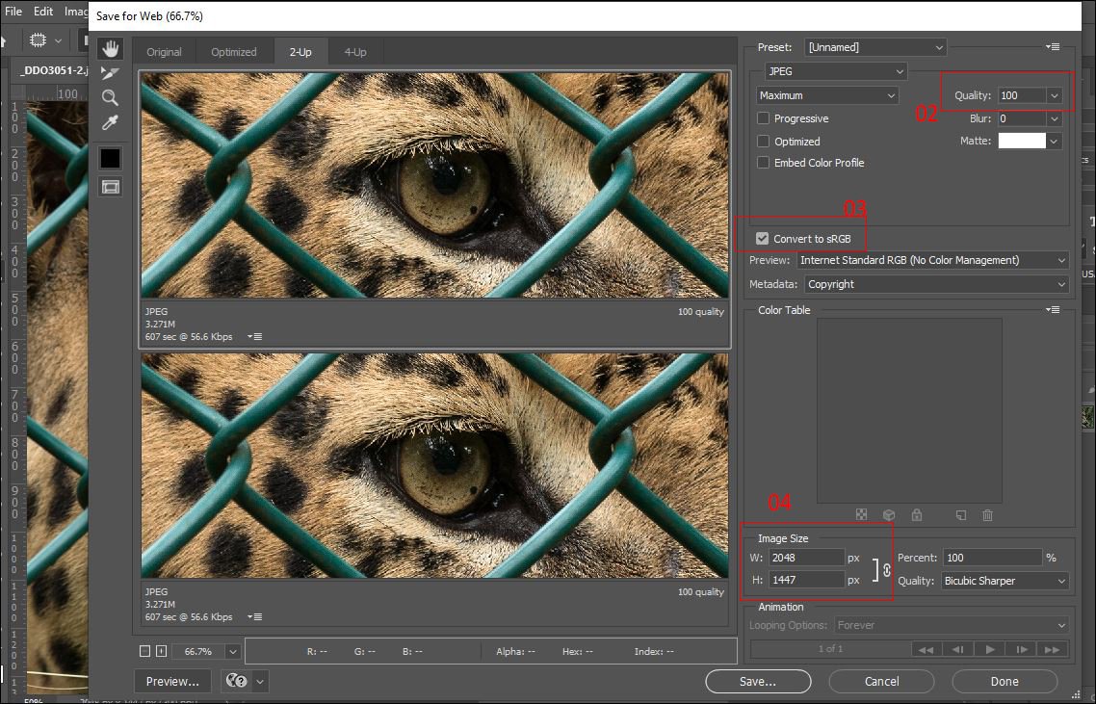
Task: Open the Preset dropdown
Action: pyautogui.click(x=874, y=46)
